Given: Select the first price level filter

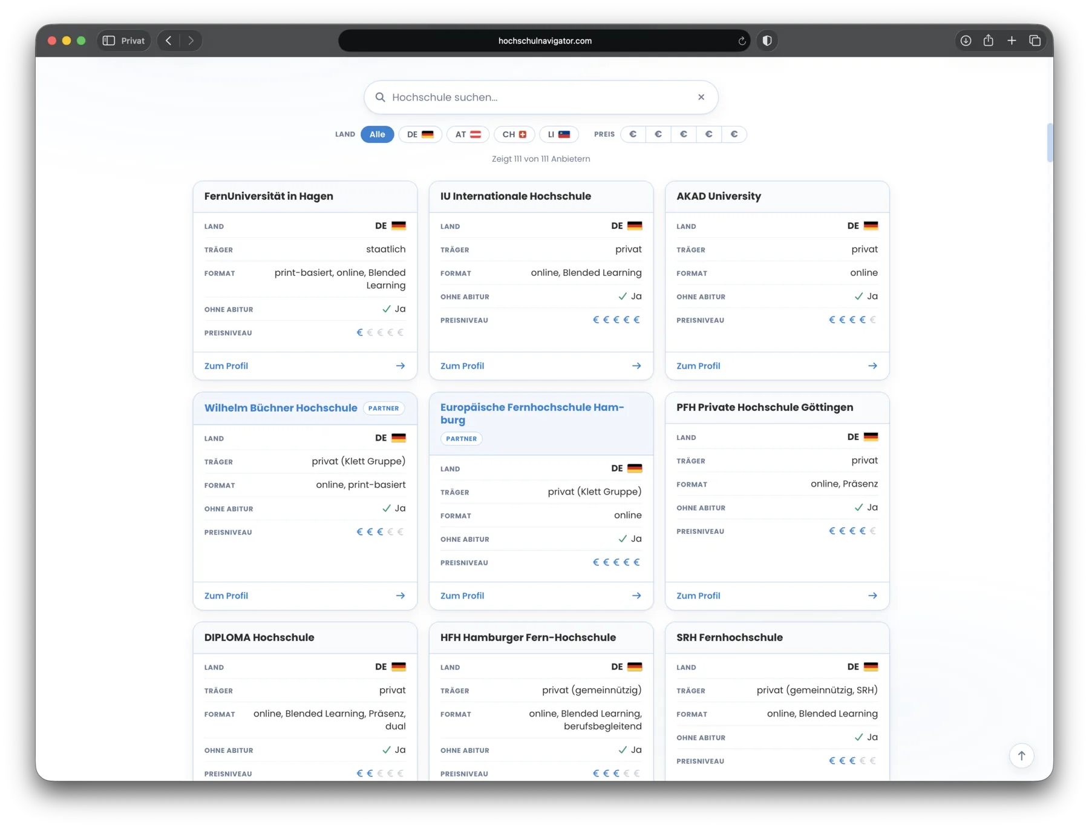Looking at the screenshot, I should coord(633,134).
